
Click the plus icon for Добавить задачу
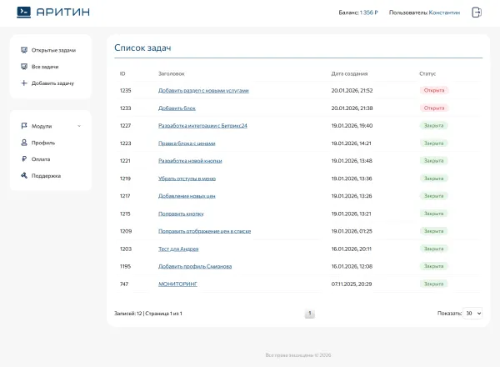[24, 83]
